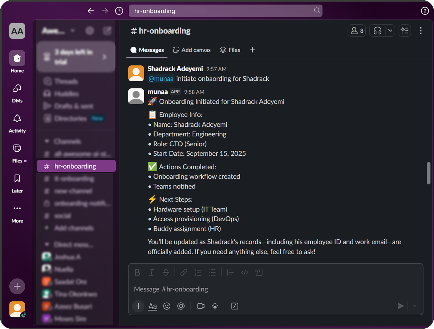Viewport: 434px width, 329px height.
Task: Open the emoji picker
Action: (167, 306)
